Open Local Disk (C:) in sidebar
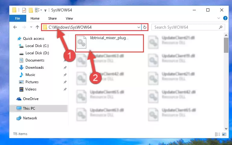 point(37,46)
